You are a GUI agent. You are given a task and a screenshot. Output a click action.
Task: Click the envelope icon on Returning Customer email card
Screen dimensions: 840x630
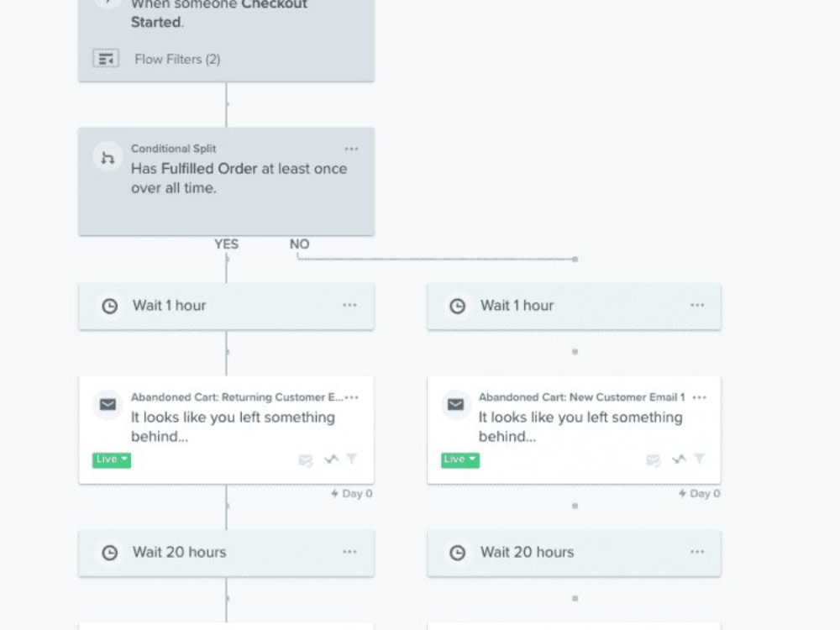pyautogui.click(x=108, y=405)
